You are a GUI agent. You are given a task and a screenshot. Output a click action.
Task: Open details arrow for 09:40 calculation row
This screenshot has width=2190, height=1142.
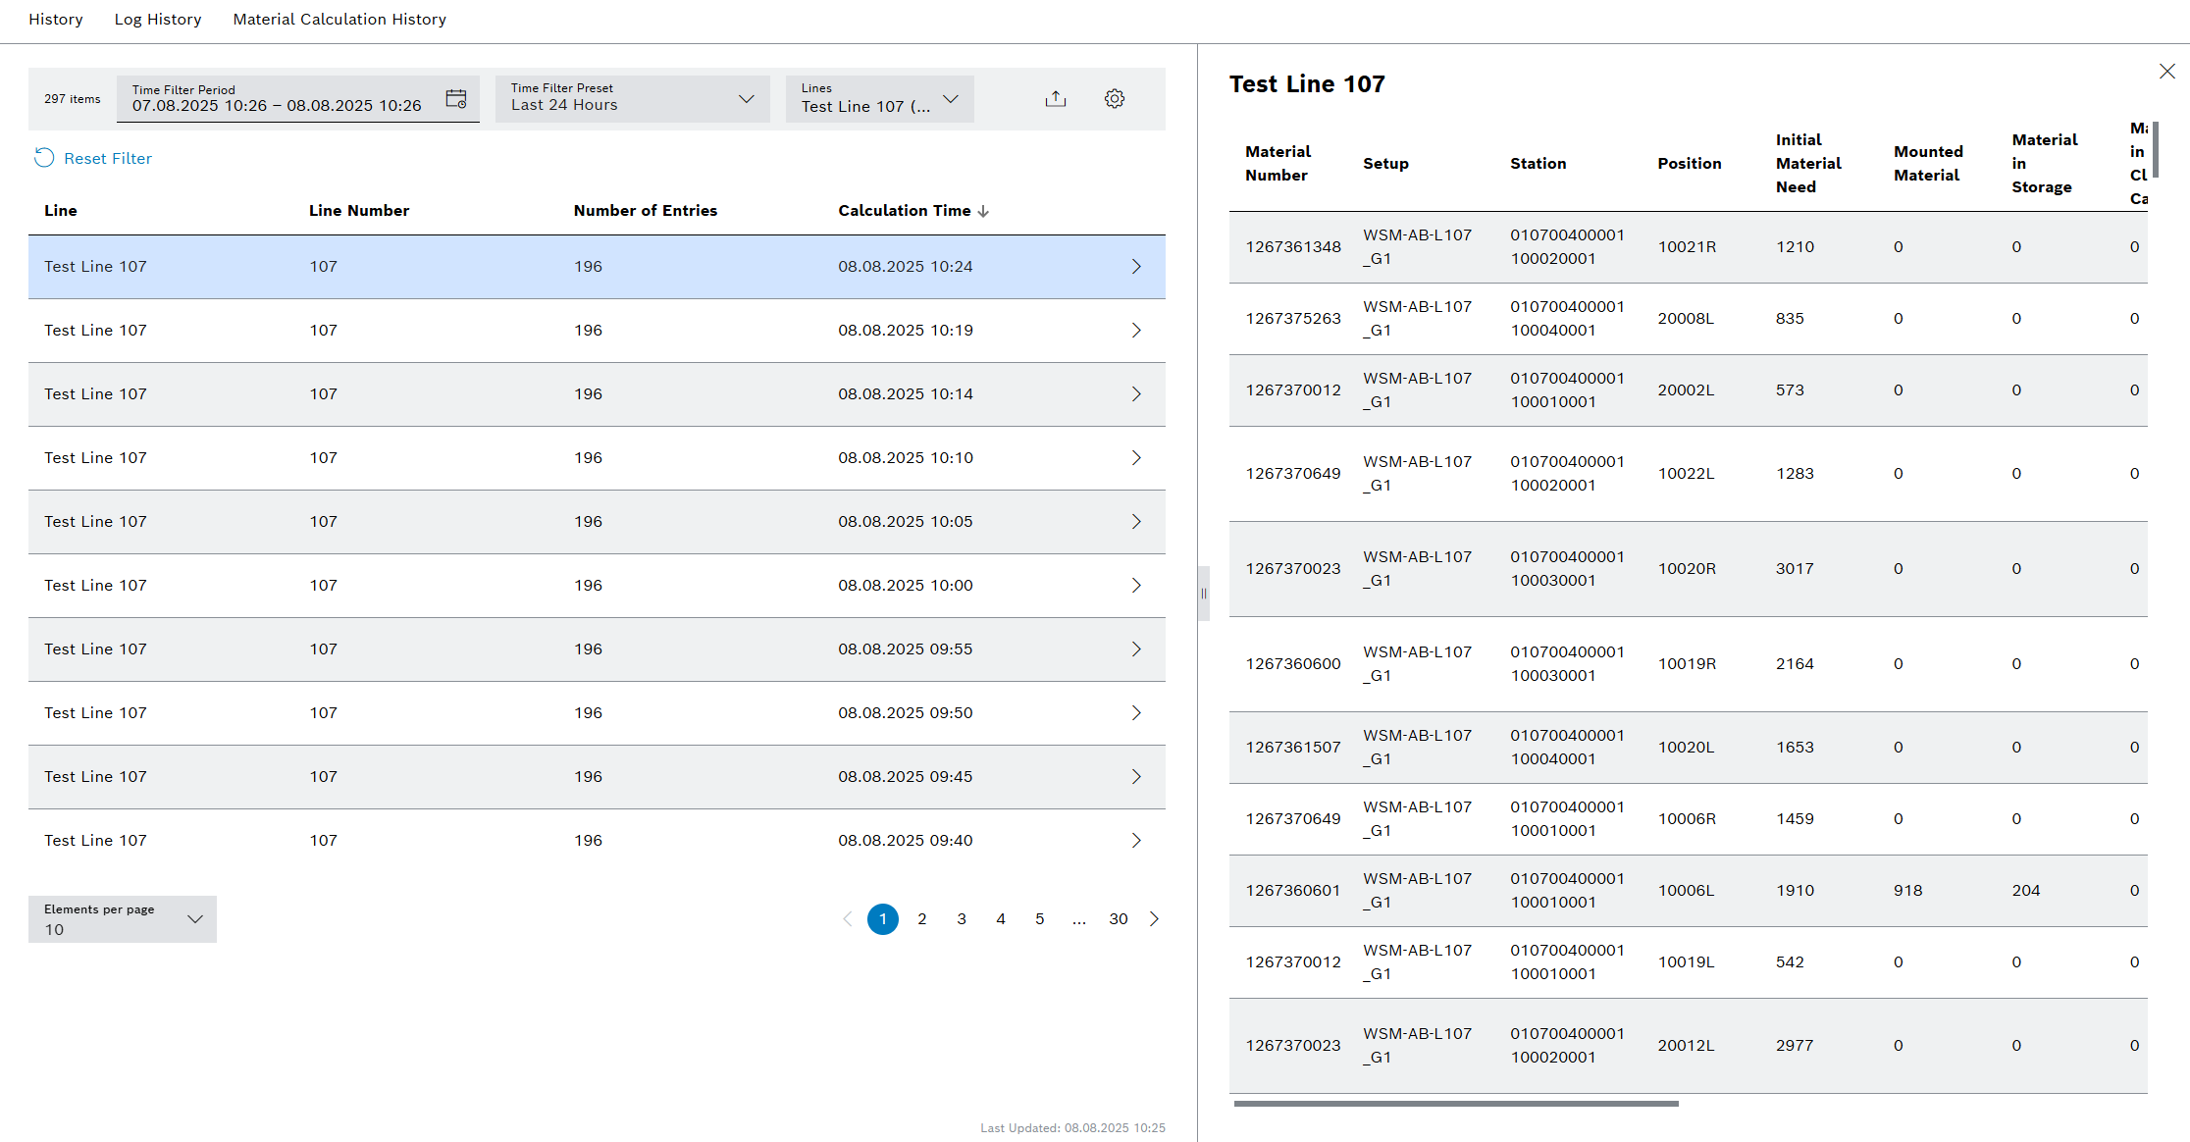(1135, 841)
